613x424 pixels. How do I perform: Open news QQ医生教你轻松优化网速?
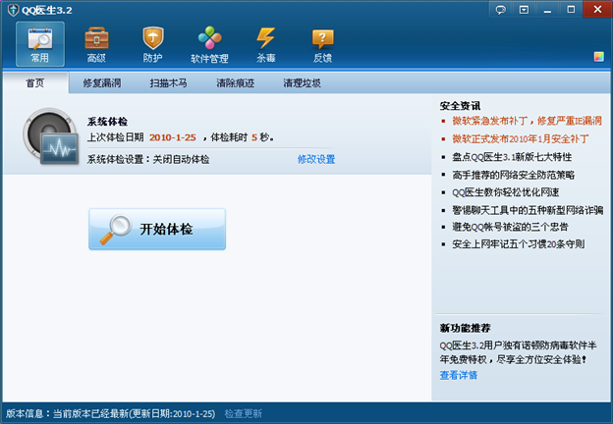[506, 192]
